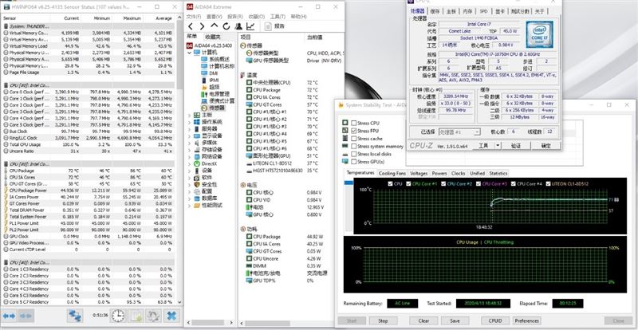Click Stop button in Stability Test

(383, 320)
